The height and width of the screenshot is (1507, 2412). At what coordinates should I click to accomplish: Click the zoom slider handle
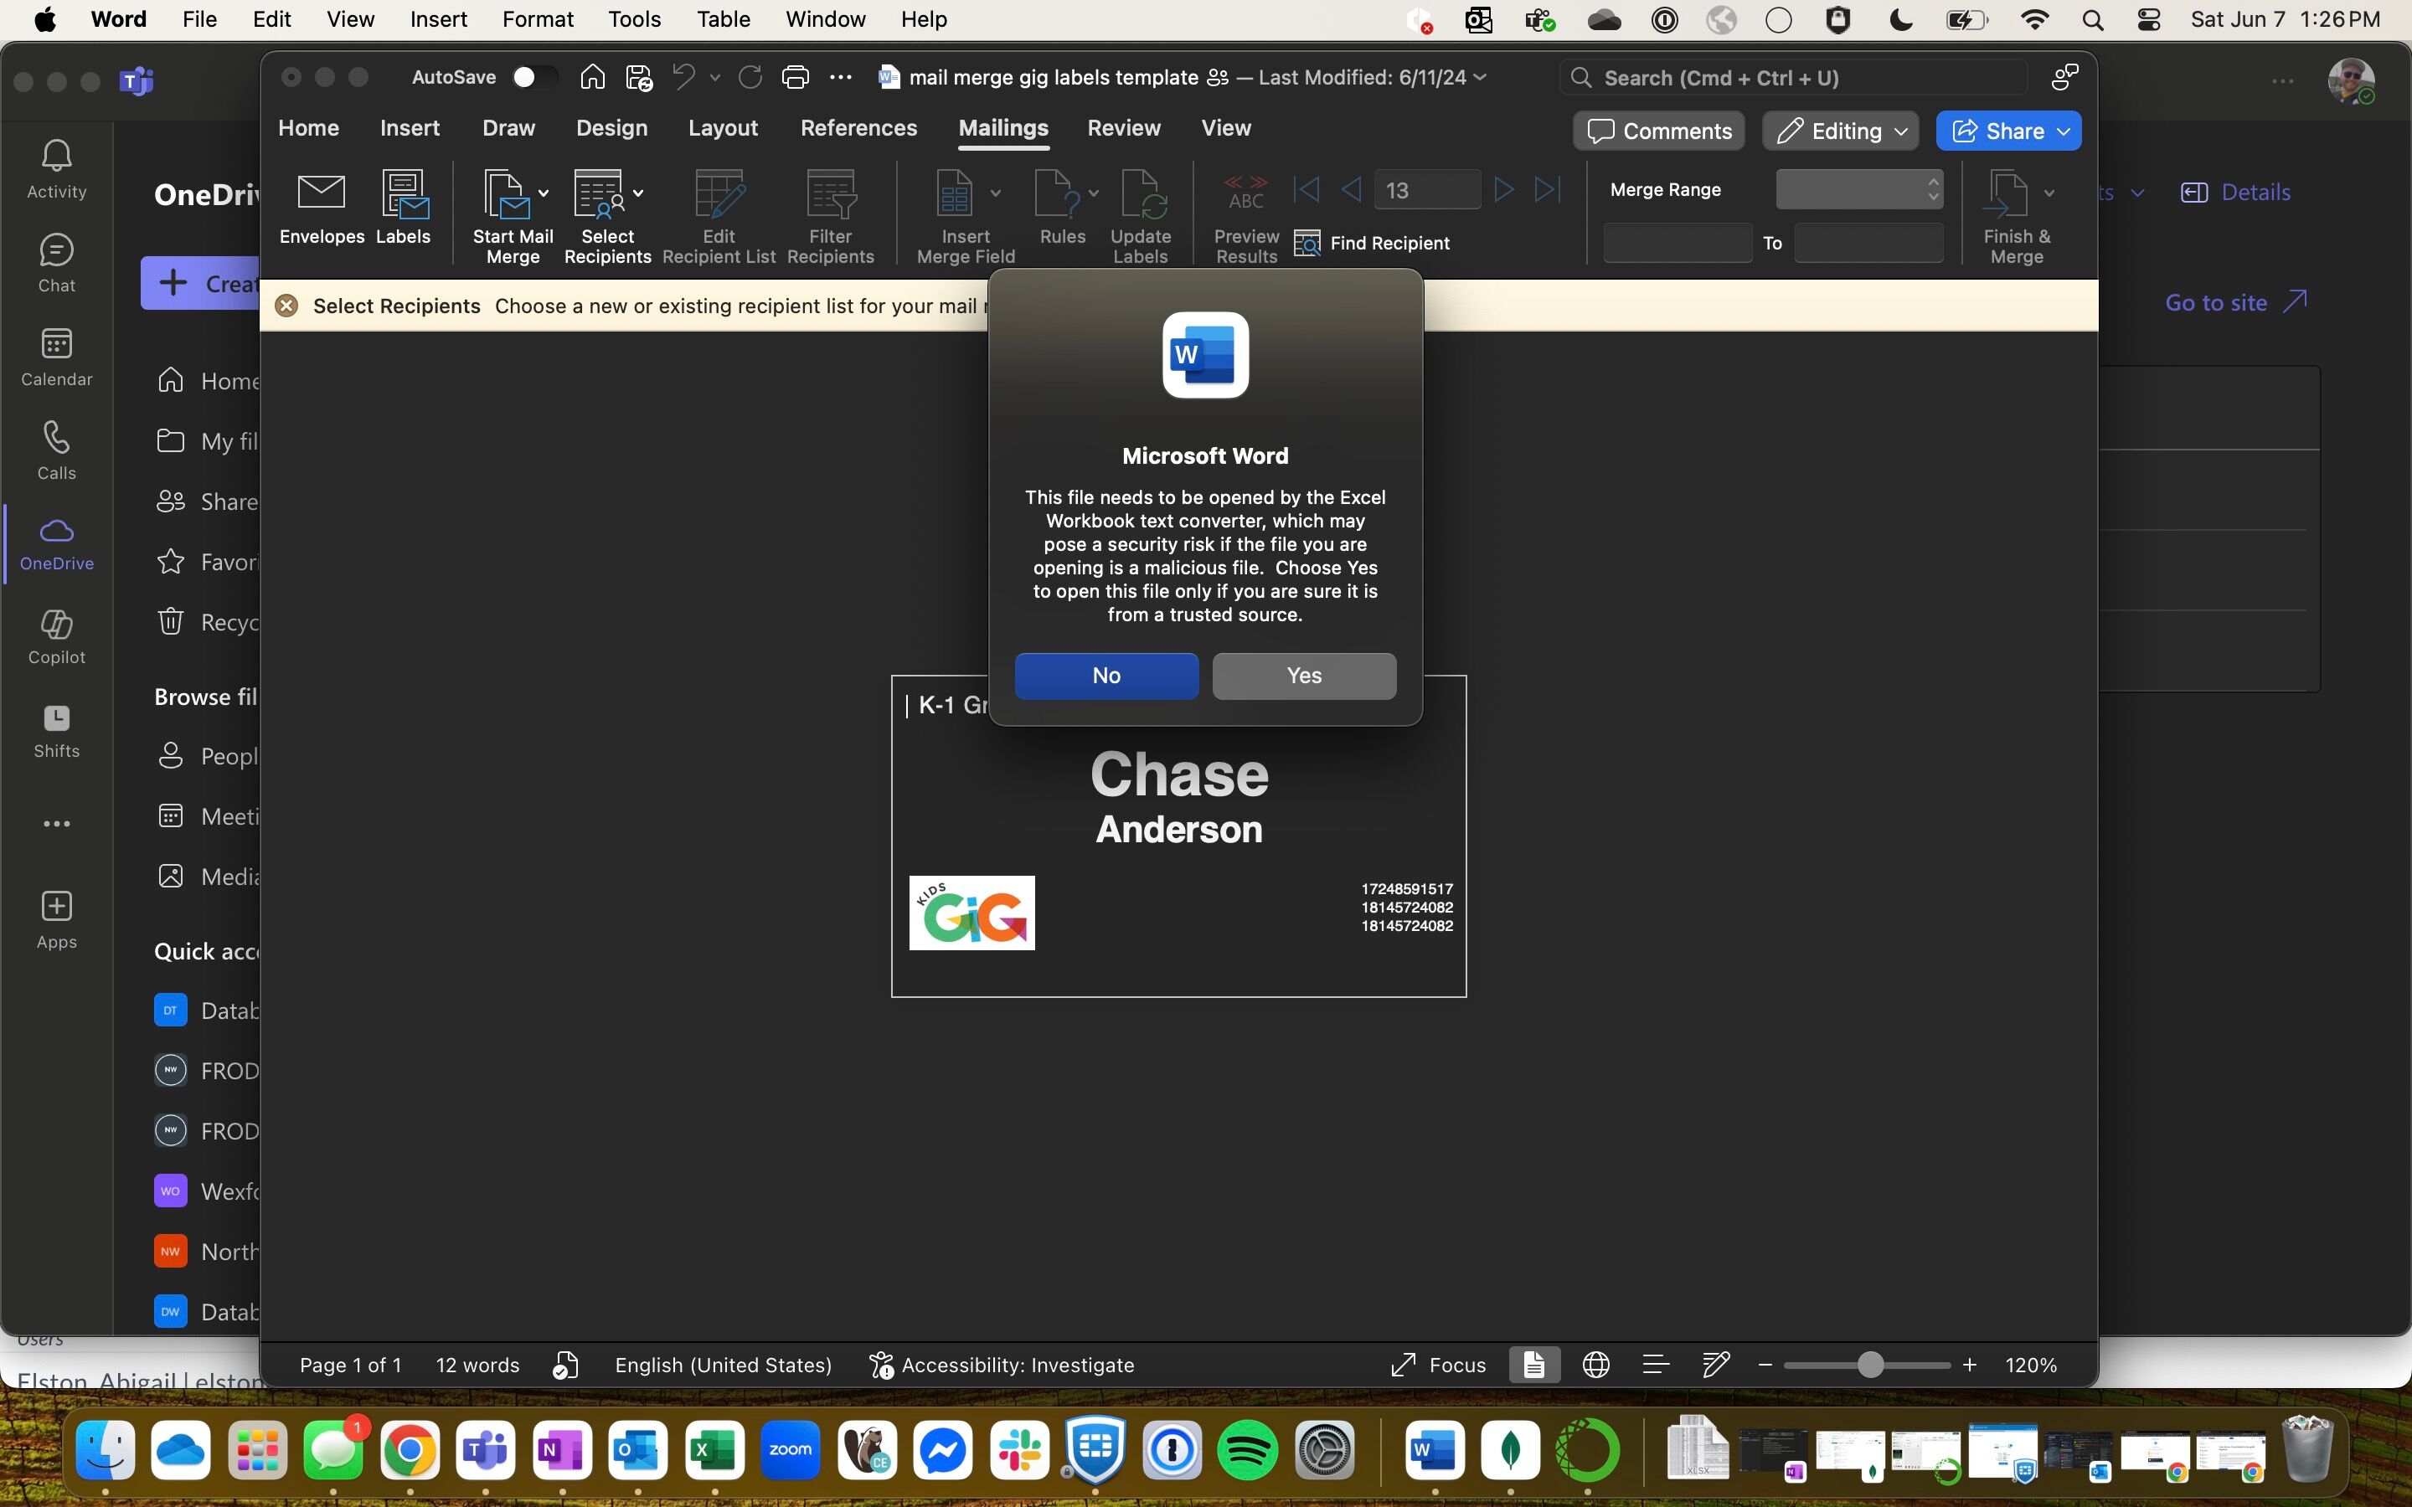[x=1870, y=1365]
